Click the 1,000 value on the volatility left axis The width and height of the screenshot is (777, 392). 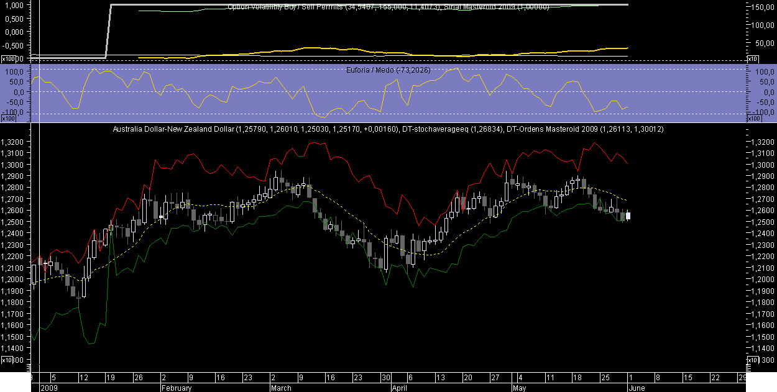tap(13, 5)
